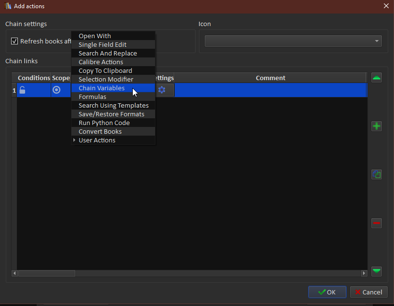Choose Selection Modifier action

click(113, 79)
